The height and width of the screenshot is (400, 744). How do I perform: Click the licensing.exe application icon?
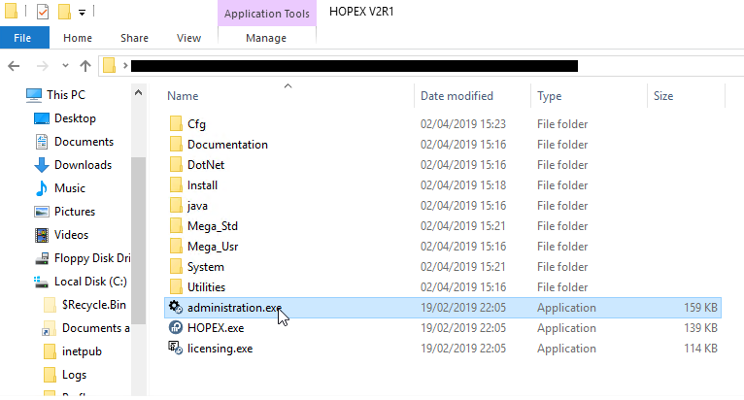(x=176, y=348)
